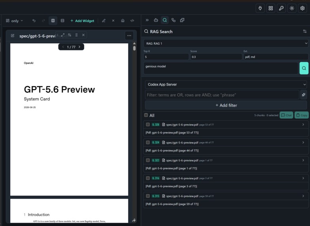Expand the page 44 of 77 result chevron

click(x=303, y=142)
